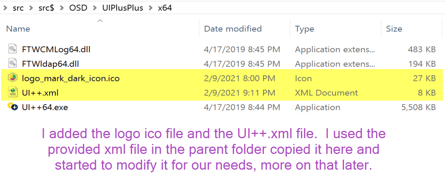This screenshot has width=446, height=180.
Task: Select the UI++64.exe file name
Action: (45, 107)
